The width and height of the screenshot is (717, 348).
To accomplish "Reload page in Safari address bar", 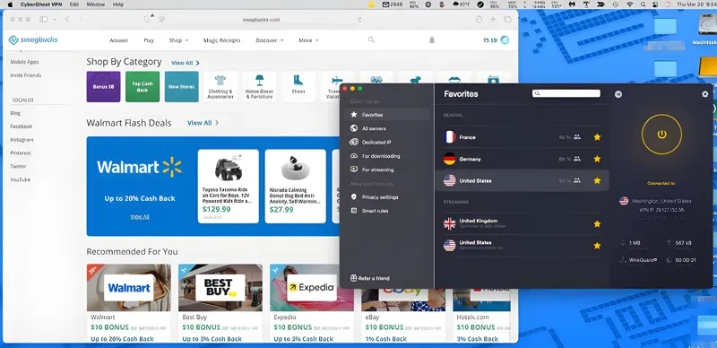I will (360, 19).
